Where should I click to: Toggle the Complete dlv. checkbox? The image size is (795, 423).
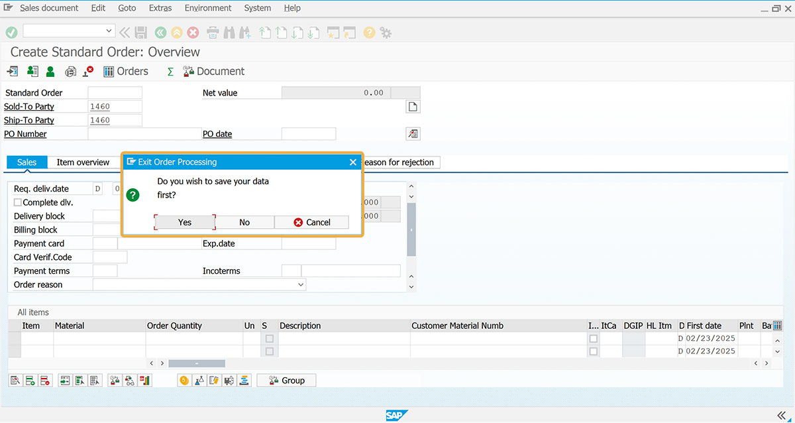click(18, 202)
